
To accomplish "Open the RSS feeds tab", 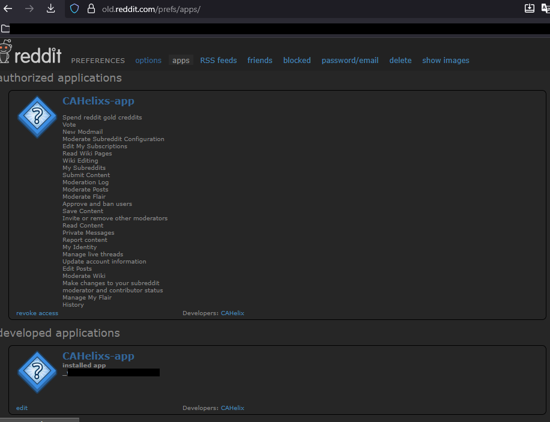I will [x=219, y=61].
